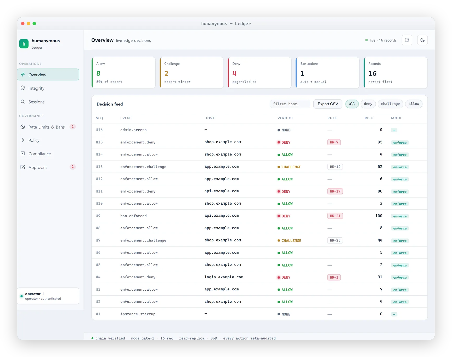Go to the Sessions page
The height and width of the screenshot is (357, 452).
click(48, 102)
